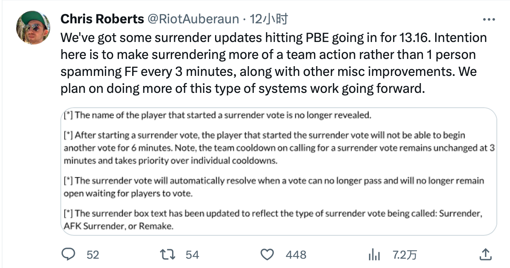Click the retweet count 54

tap(192, 254)
